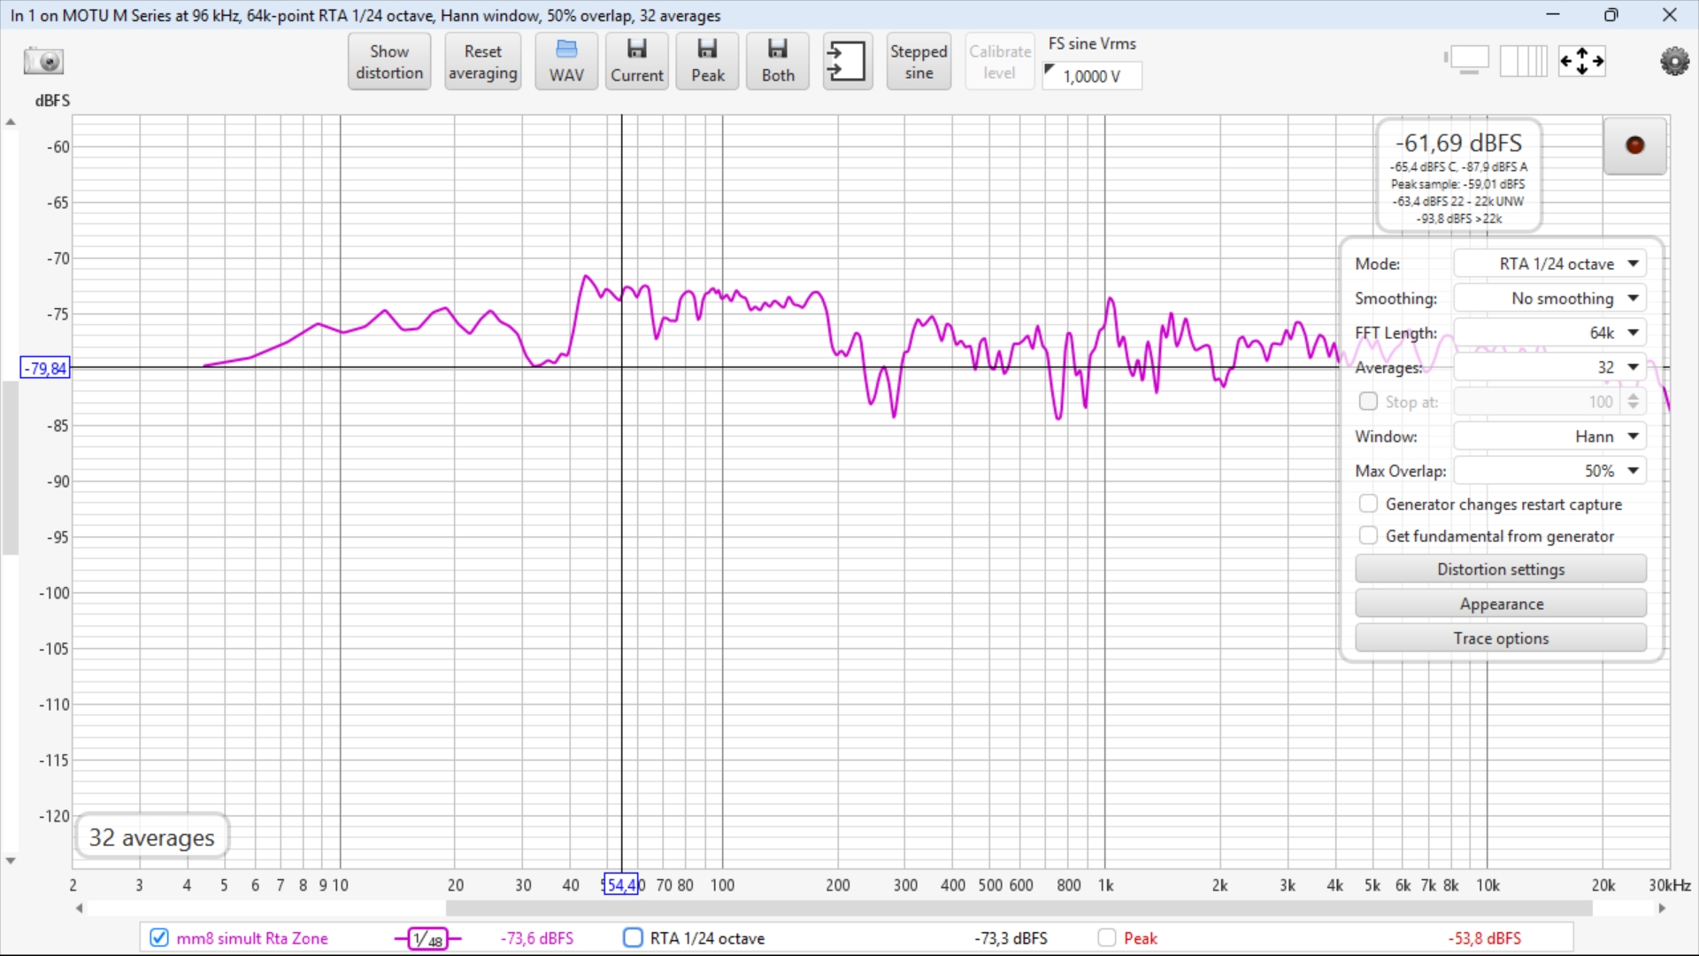Screen dimensions: 1699x956
Task: Open Max Overlap dropdown 50%
Action: tap(1549, 471)
